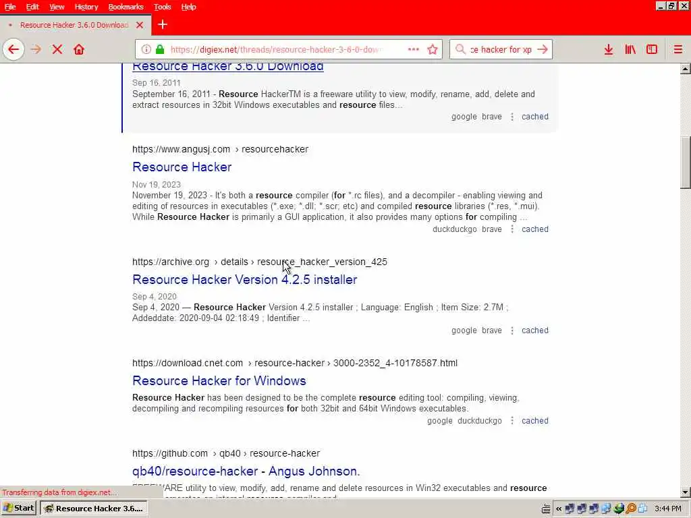691x518 pixels.
Task: Click the scrollbar down arrow
Action: pyautogui.click(x=686, y=492)
